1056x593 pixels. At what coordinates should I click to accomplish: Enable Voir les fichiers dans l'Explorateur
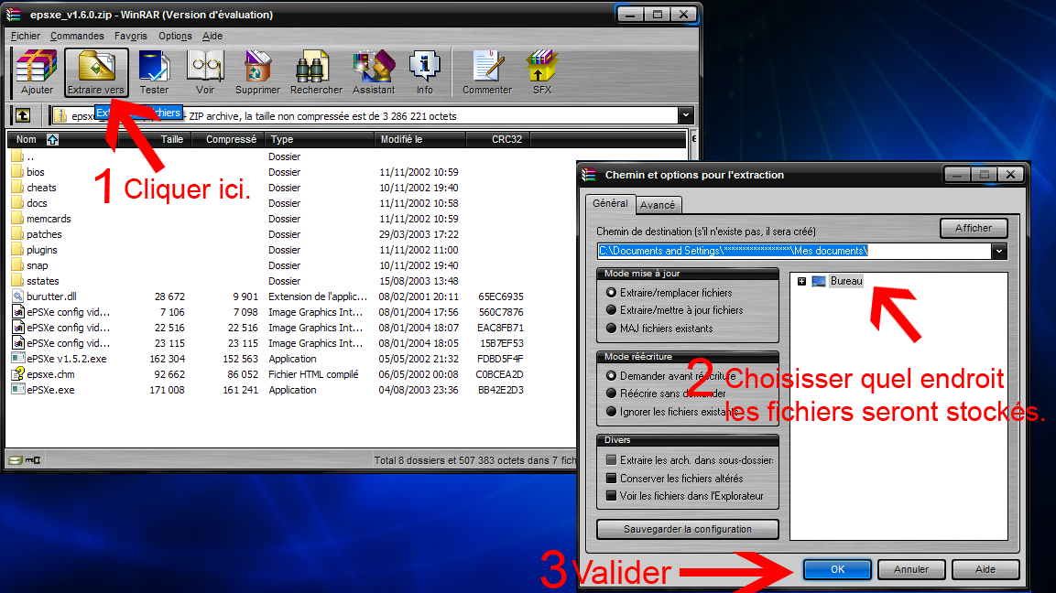pos(612,496)
